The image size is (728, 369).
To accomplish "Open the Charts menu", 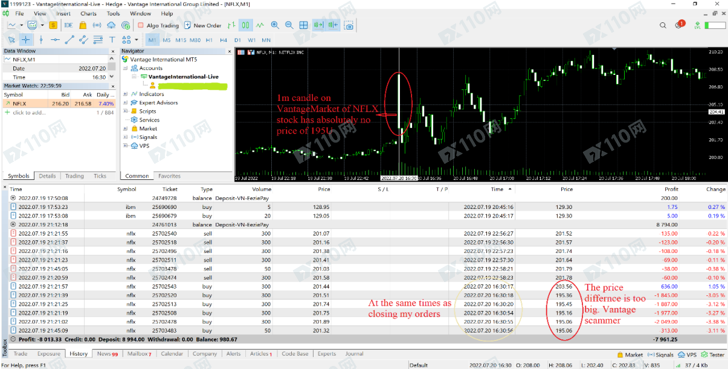I will 88,13.
